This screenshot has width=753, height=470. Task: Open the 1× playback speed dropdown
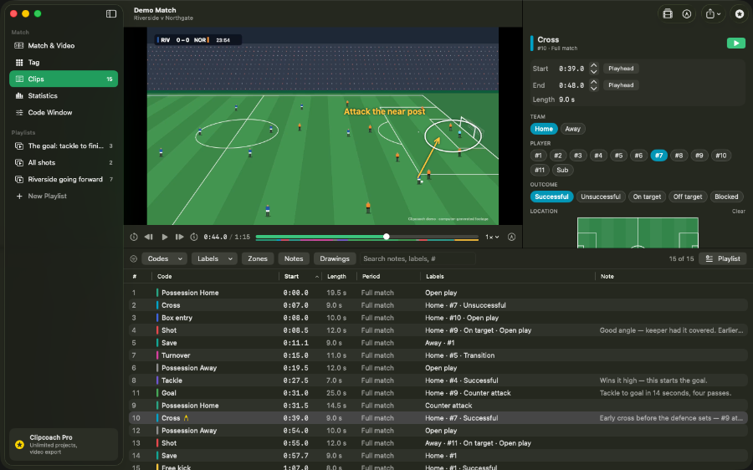492,238
